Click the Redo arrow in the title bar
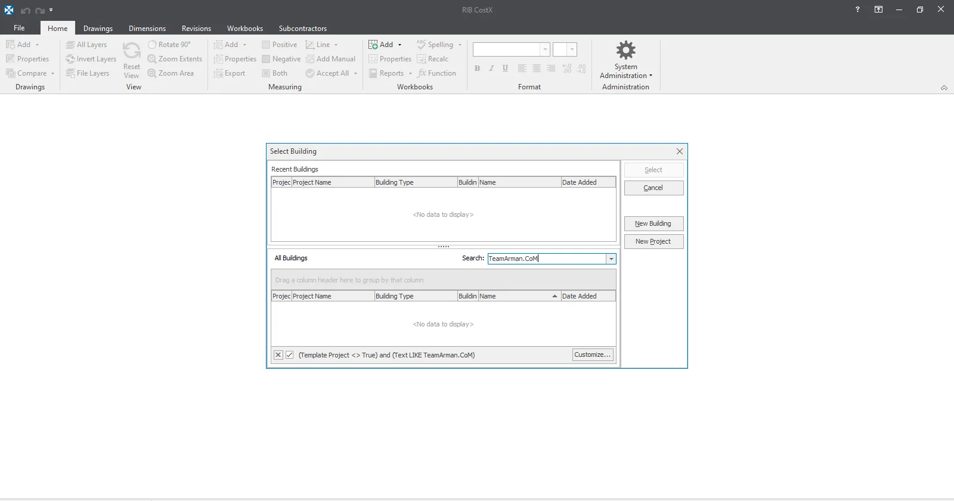Screen dimensions: 954x501 39,10
